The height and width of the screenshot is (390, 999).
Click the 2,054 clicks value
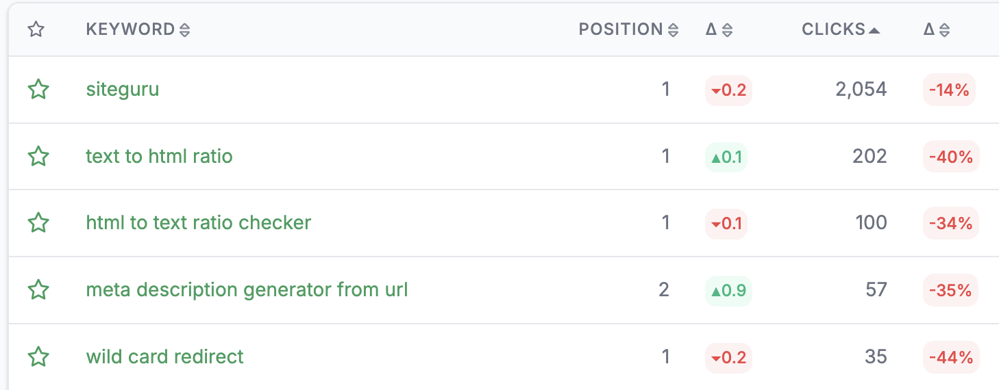(x=861, y=90)
